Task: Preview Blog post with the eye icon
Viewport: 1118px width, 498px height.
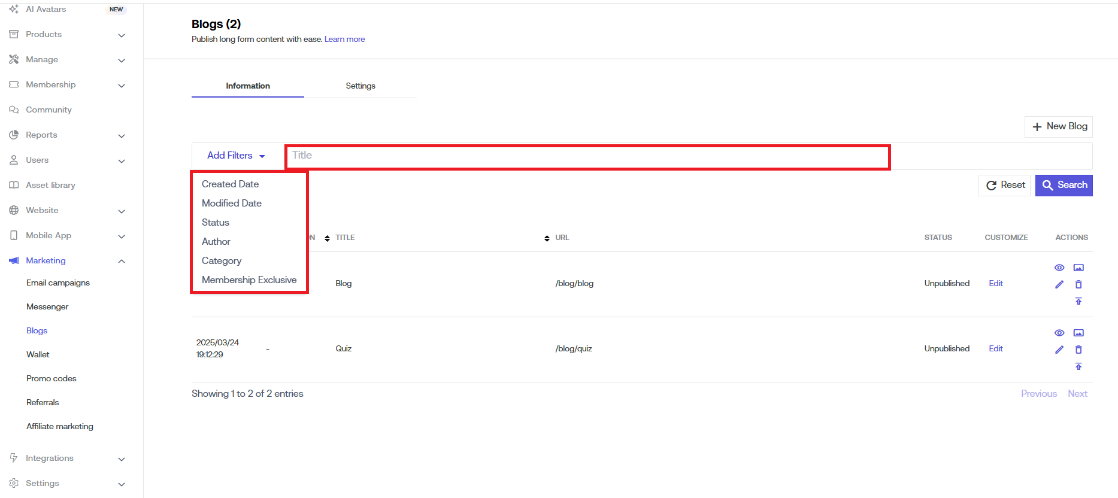Action: [1059, 268]
